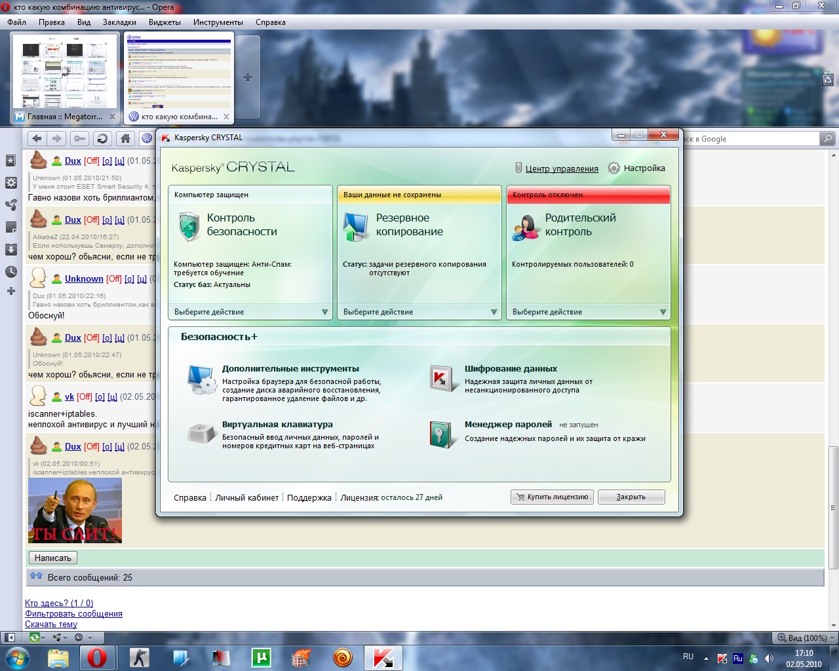Go to Opera's home page

click(x=125, y=138)
